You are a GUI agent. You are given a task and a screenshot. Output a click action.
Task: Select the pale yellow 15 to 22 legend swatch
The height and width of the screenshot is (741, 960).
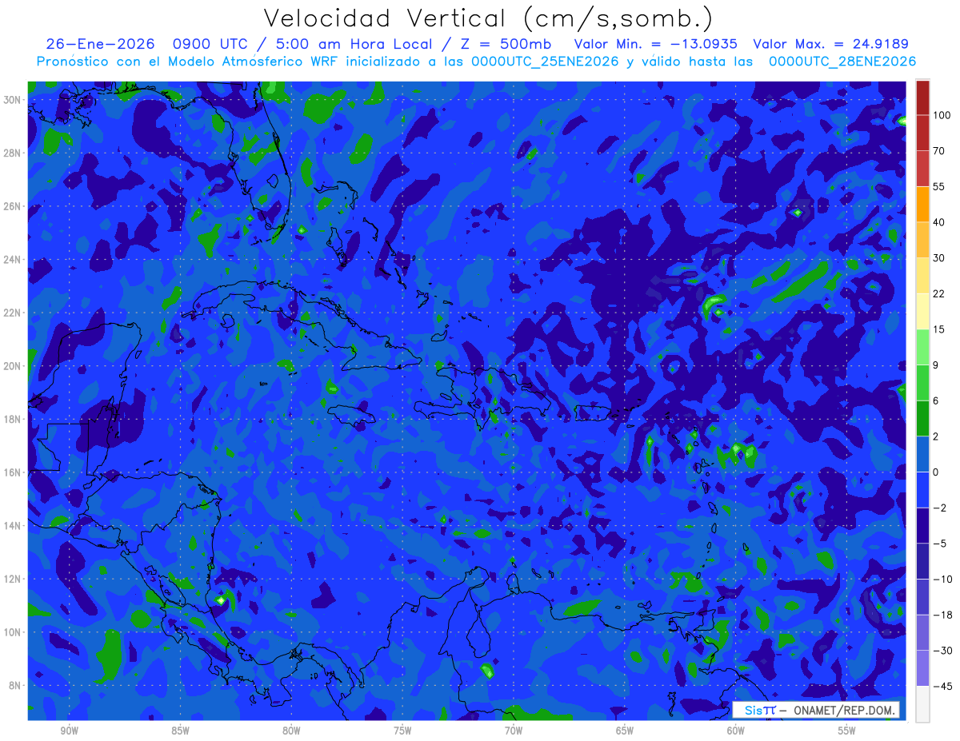tap(922, 311)
